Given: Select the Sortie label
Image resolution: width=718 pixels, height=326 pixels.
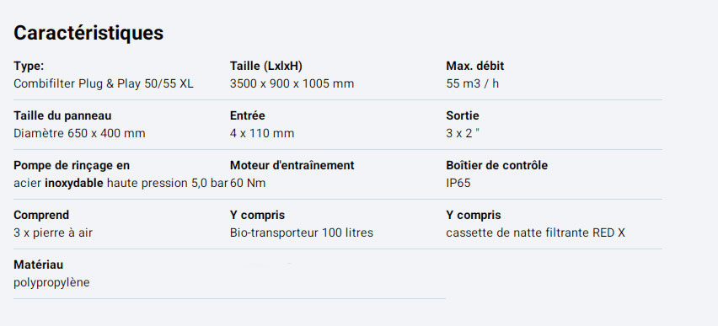Looking at the screenshot, I should click(x=463, y=116).
